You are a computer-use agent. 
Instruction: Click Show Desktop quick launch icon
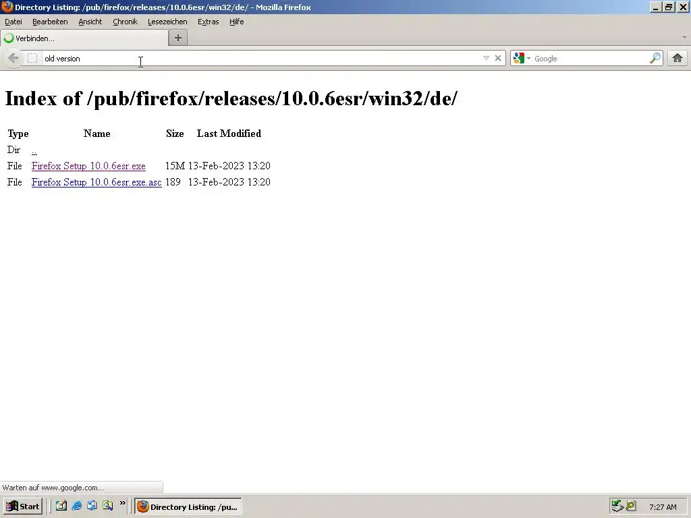[61, 506]
